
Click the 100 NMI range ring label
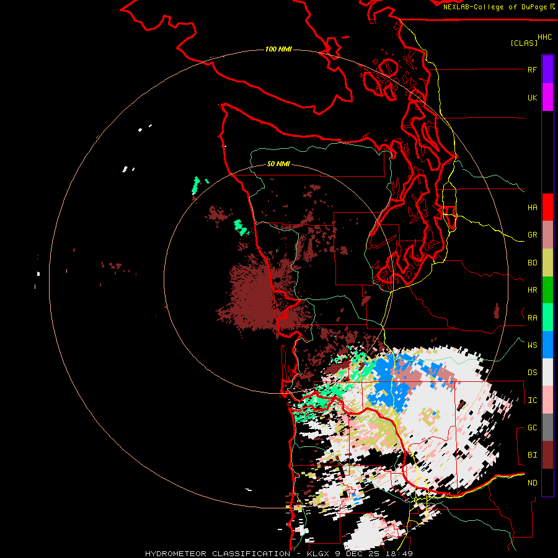click(x=278, y=49)
